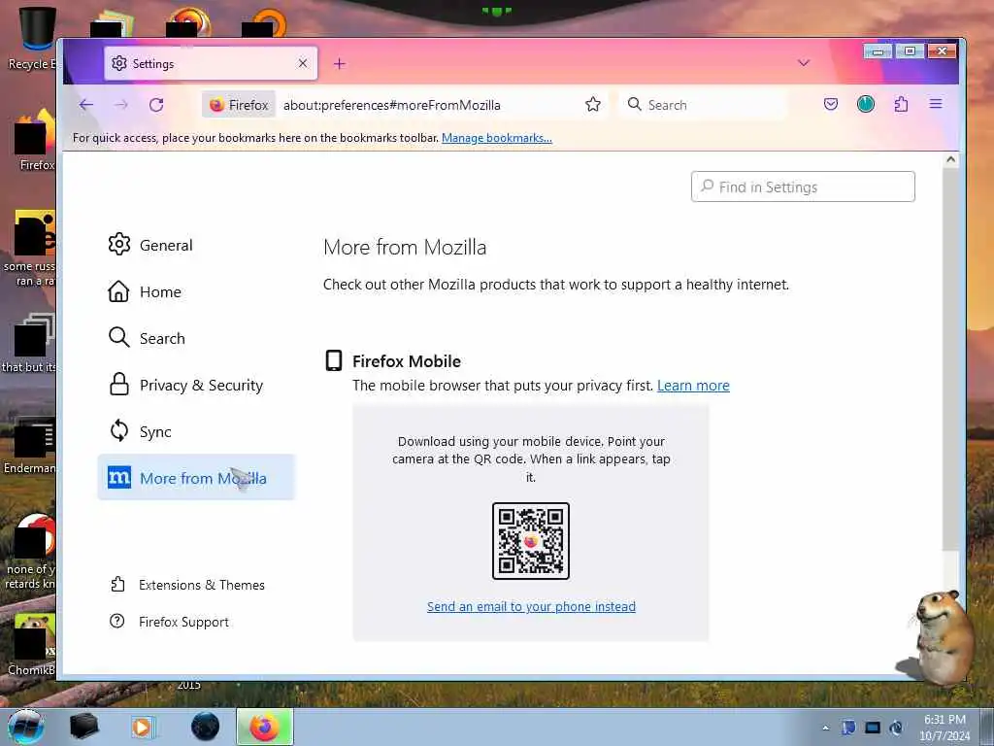Open the media player taskbar icon

142,727
